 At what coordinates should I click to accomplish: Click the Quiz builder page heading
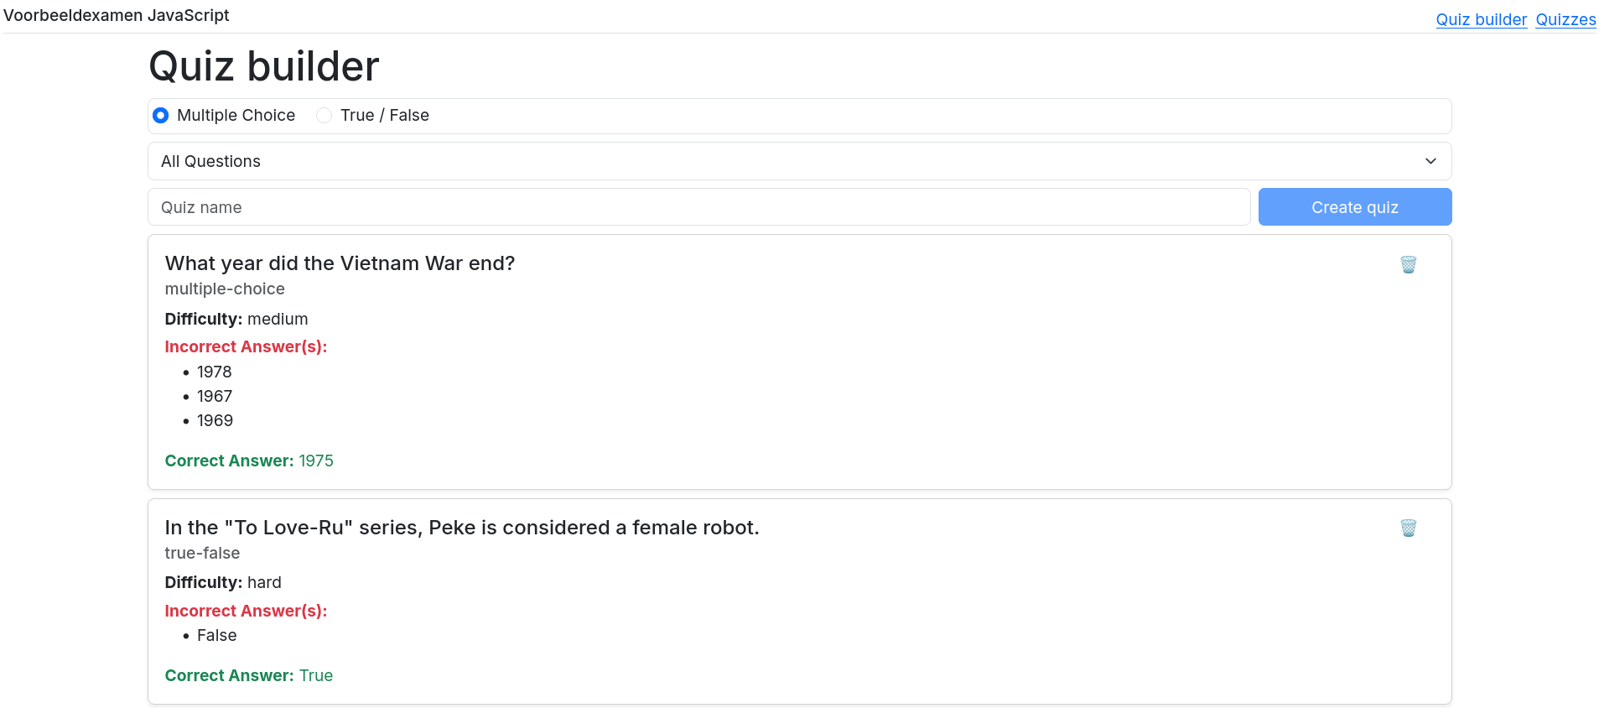click(x=263, y=66)
